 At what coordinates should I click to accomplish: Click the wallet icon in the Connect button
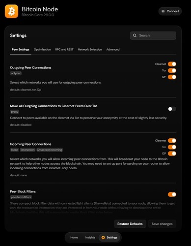[163, 11]
